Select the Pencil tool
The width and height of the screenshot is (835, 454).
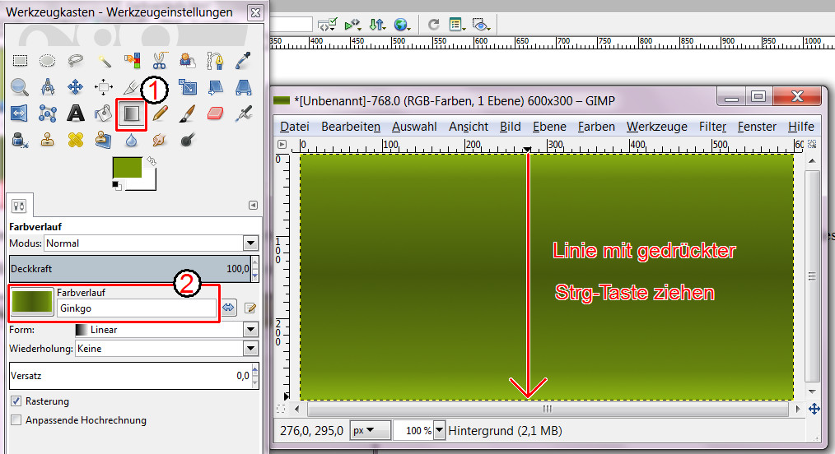pyautogui.click(x=160, y=113)
